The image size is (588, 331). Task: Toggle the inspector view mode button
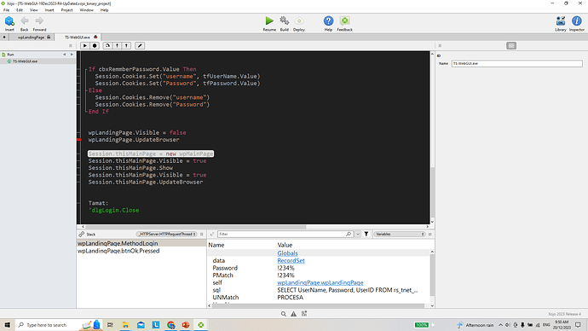[x=511, y=45]
